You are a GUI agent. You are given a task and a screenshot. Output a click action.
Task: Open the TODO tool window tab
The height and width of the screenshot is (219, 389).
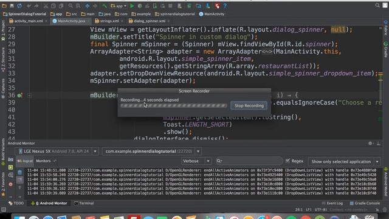tap(16, 203)
